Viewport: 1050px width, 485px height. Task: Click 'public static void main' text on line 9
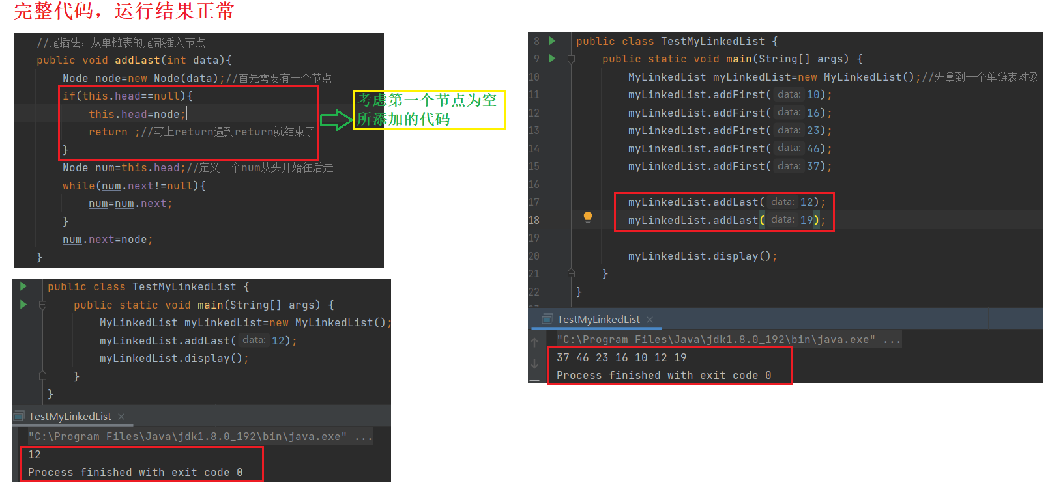[677, 59]
